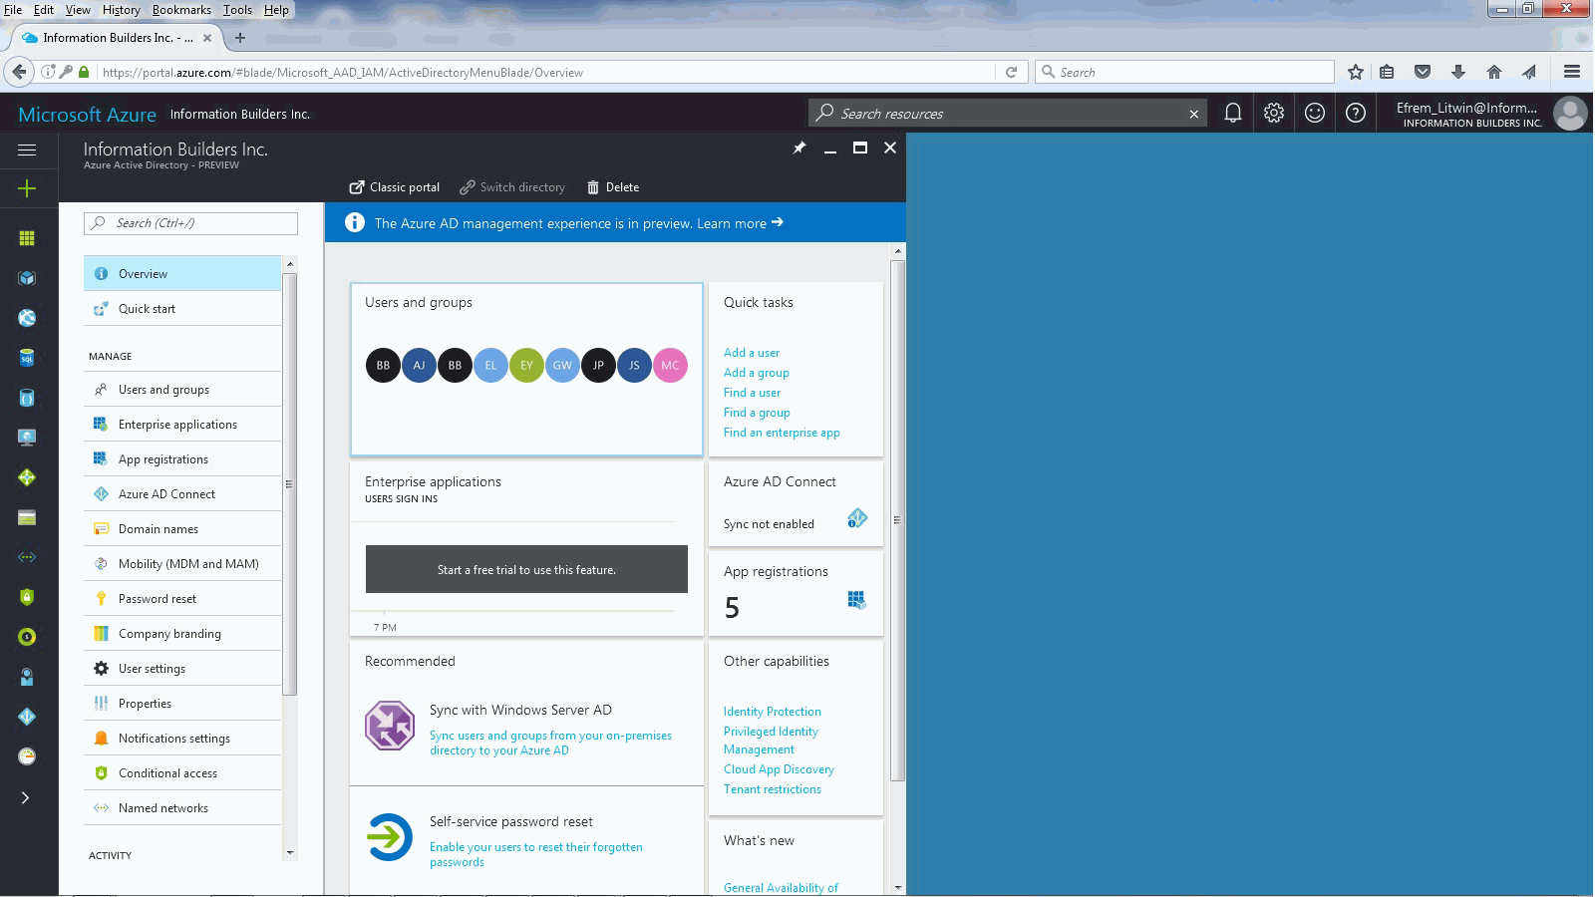The width and height of the screenshot is (1595, 897).
Task: Open the Tenant restrictions link
Action: tap(773, 789)
